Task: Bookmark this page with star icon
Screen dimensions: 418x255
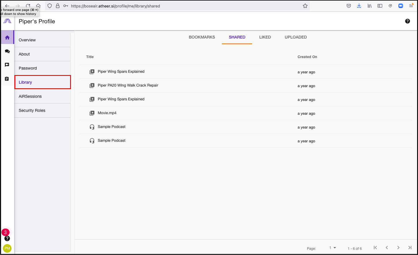Action: (305, 6)
